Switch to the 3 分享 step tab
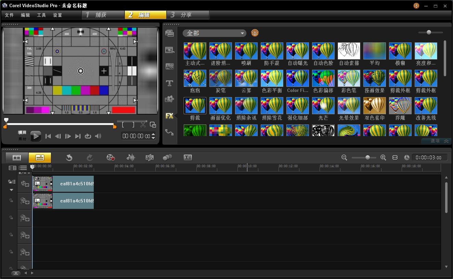453x279 pixels. (x=187, y=15)
